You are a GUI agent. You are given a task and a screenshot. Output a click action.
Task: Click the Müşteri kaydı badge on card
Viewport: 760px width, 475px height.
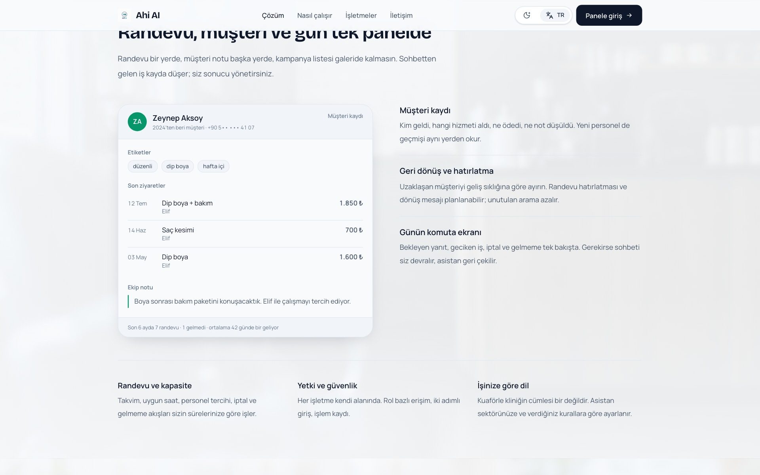click(345, 116)
